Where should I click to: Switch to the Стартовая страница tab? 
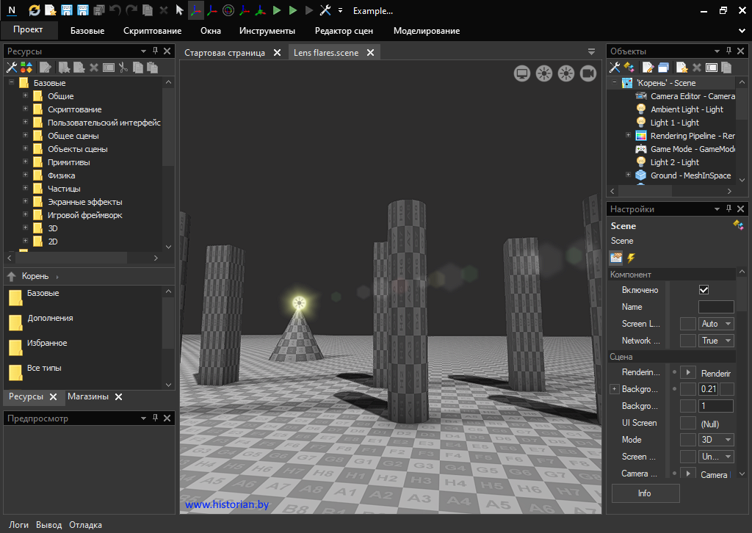(x=225, y=53)
